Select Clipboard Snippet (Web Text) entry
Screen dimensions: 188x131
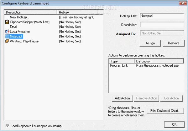(x=30, y=22)
